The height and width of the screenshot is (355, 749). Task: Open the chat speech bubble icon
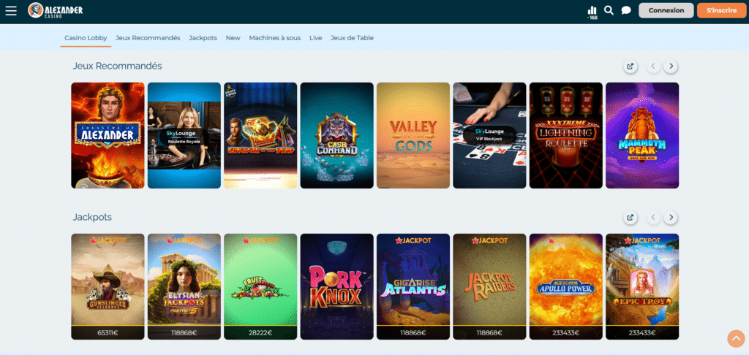pyautogui.click(x=626, y=10)
